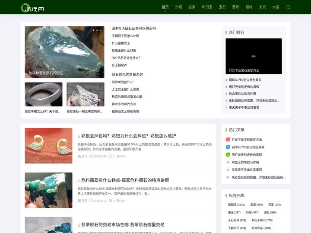Open the 题材 nav item

[x=249, y=7]
